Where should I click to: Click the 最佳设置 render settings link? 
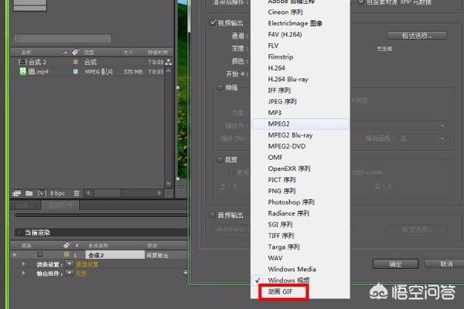(87, 264)
